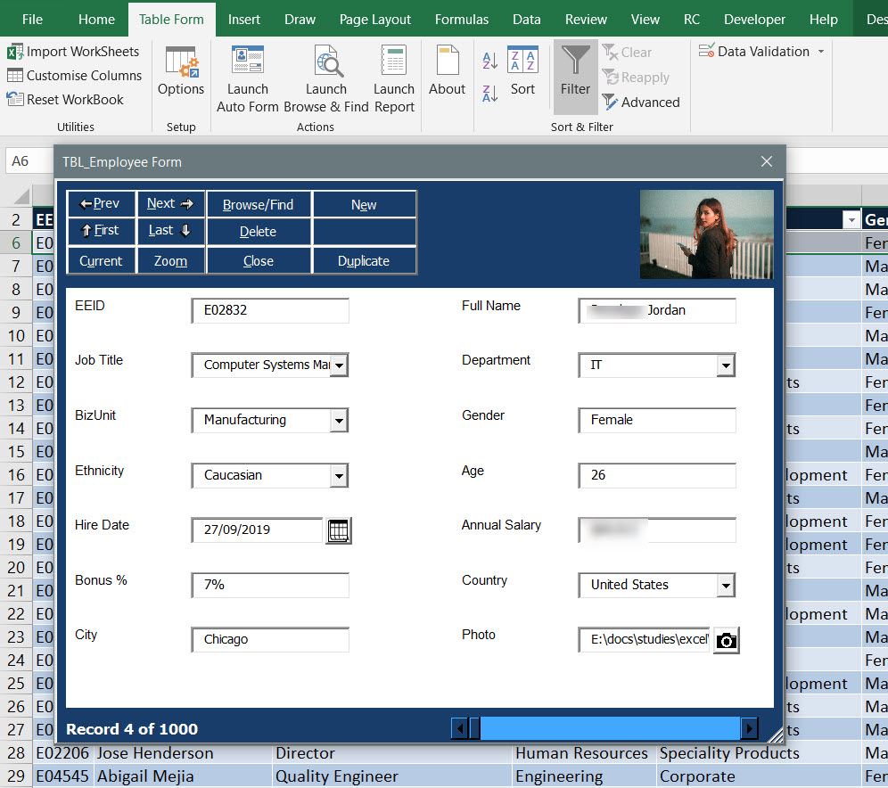Open the Hire Date calendar picker
Viewport: 888px width, 788px height.
coord(338,530)
